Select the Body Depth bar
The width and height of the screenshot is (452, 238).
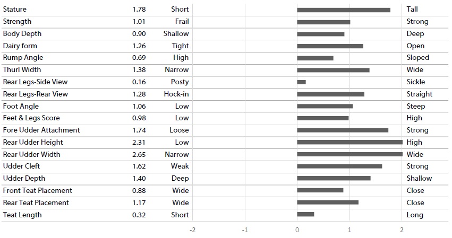click(321, 34)
